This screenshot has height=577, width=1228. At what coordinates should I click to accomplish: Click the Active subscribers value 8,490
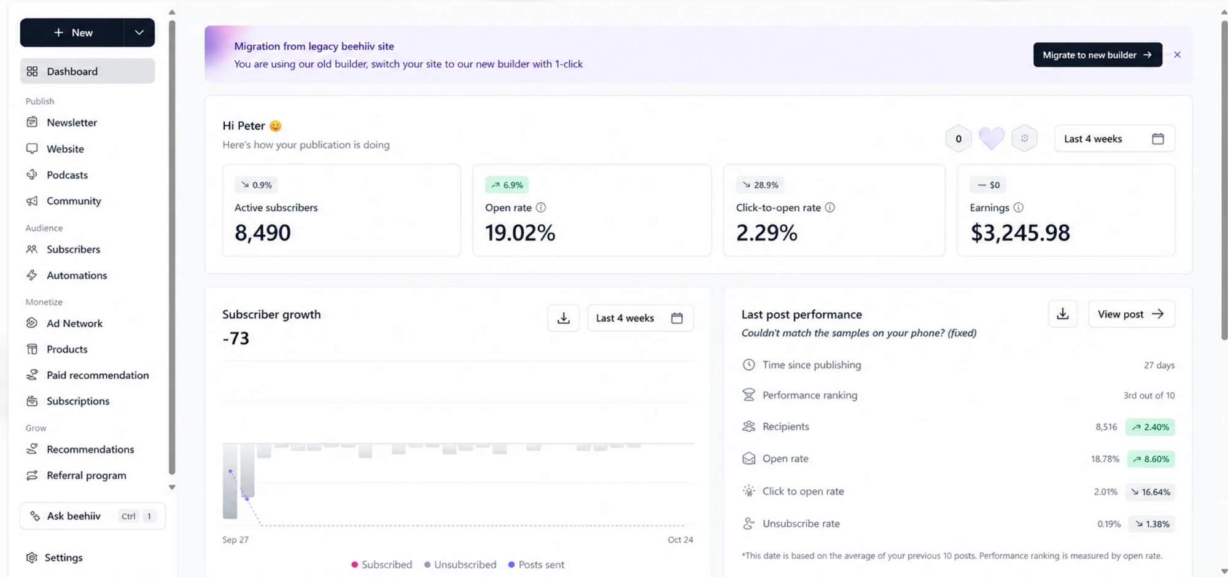[263, 233]
